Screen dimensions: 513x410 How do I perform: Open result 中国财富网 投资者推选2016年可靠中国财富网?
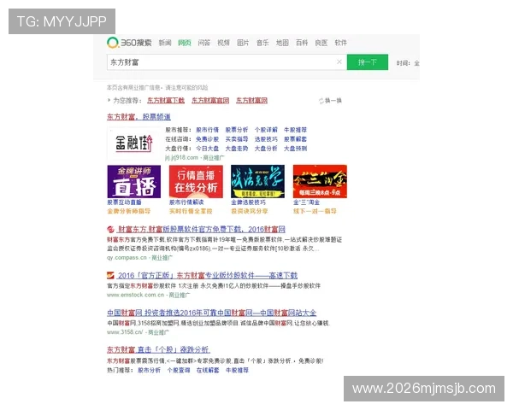click(x=212, y=313)
